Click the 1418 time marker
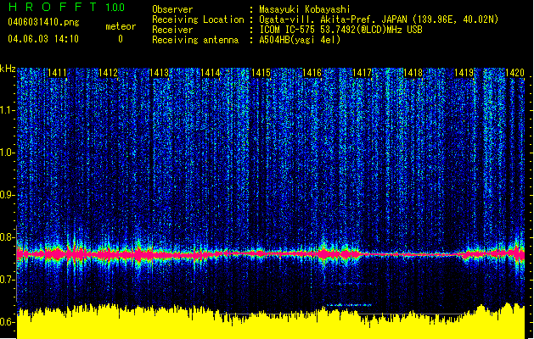 pos(413,73)
